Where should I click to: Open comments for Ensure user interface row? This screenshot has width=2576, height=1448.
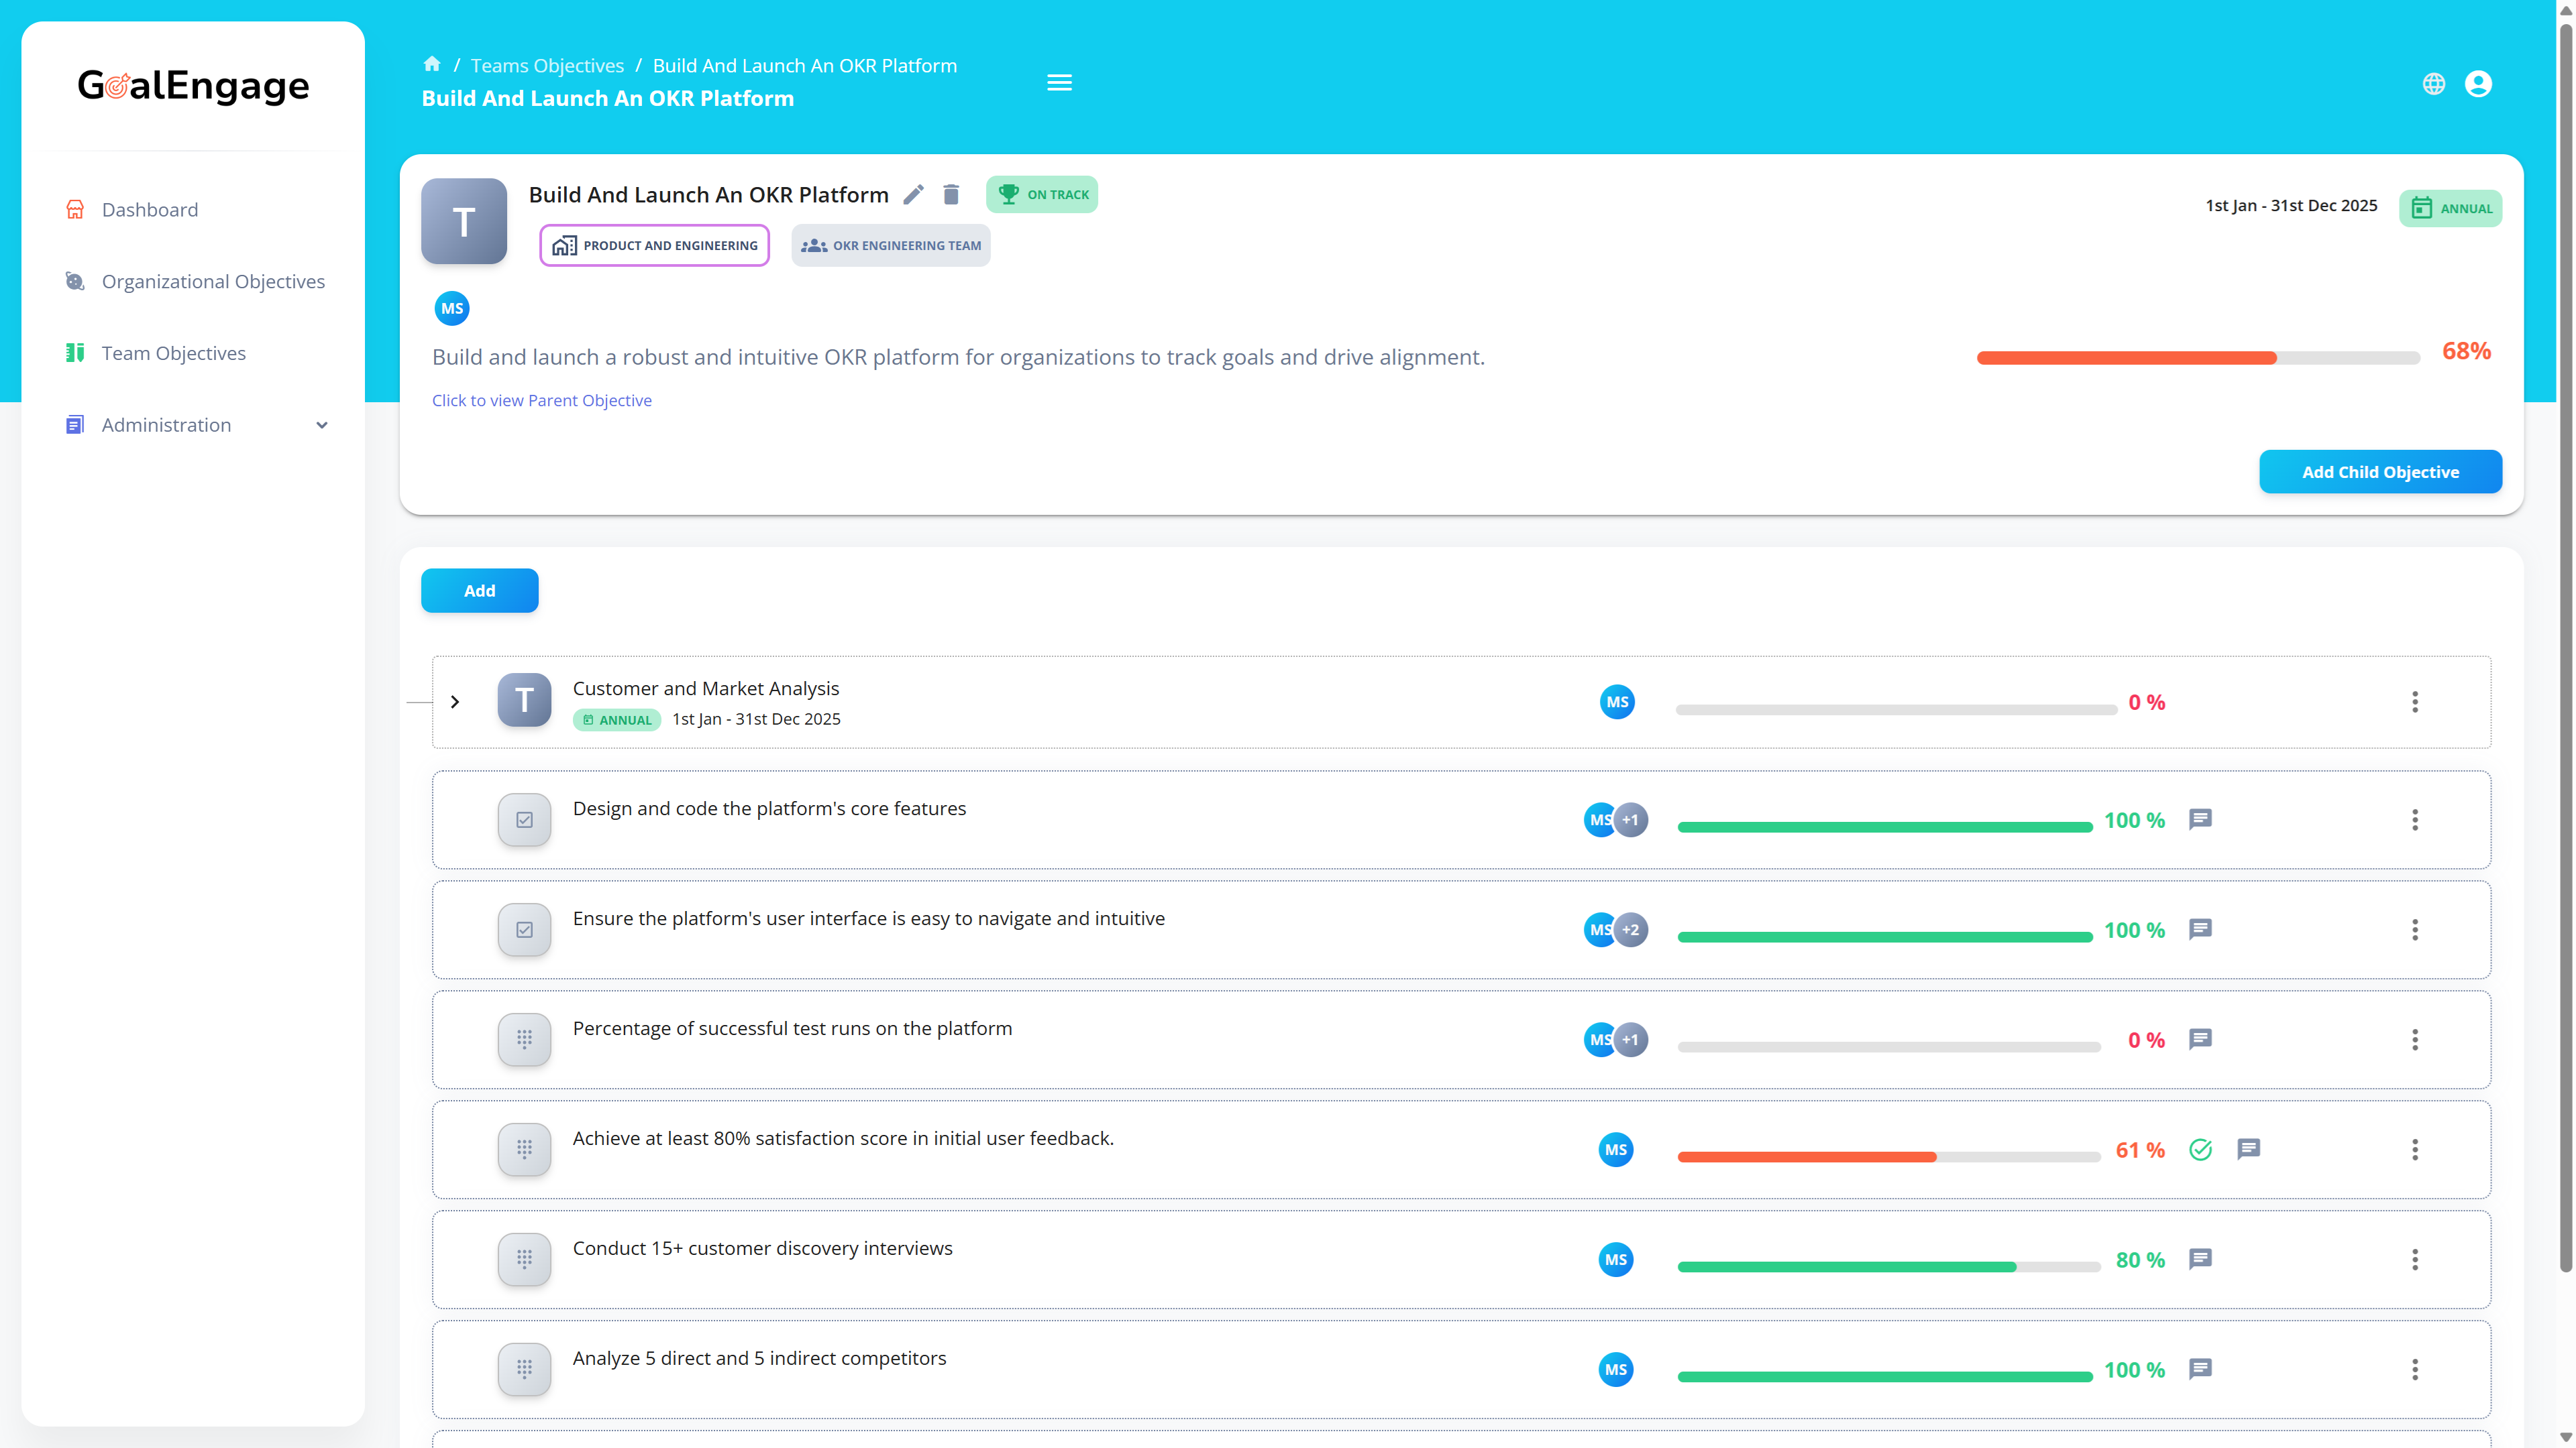point(2200,929)
